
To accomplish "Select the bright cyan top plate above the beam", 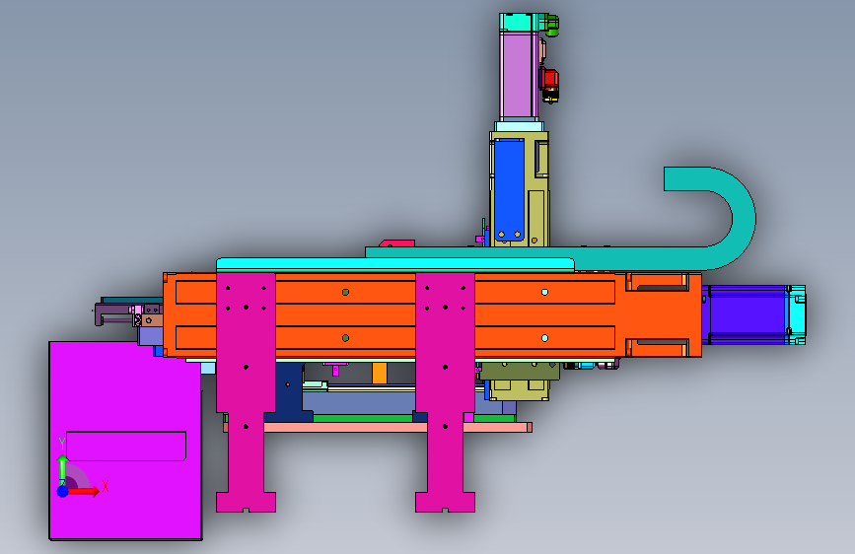I will point(395,265).
